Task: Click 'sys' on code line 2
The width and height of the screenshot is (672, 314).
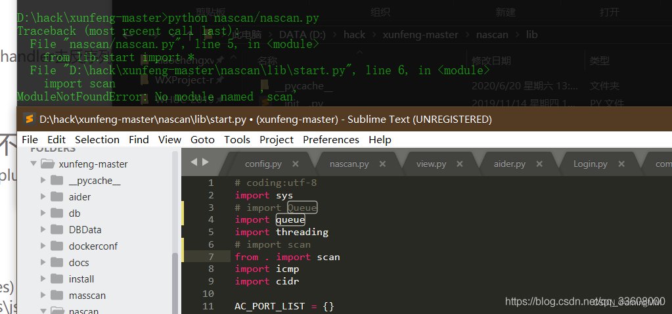Action: [x=284, y=196]
